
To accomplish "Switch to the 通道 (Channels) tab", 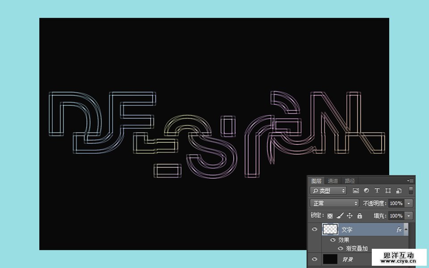I will 332,181.
